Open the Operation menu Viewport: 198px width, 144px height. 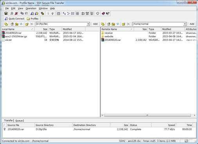click(x=31, y=9)
